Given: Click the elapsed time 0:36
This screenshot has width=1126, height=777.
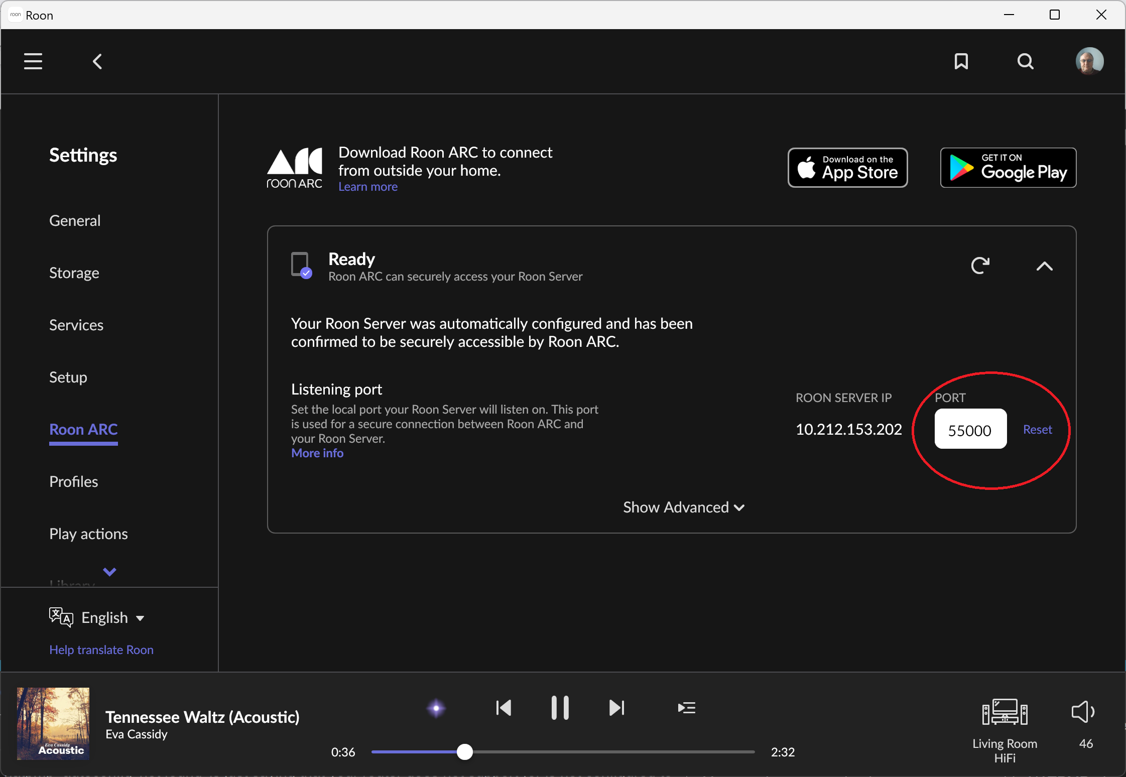Looking at the screenshot, I should click(343, 752).
